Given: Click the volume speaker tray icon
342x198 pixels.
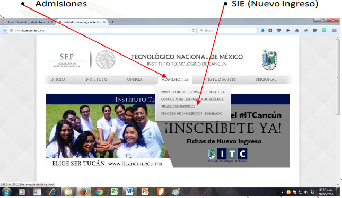Looking at the screenshot, I should 306,192.
